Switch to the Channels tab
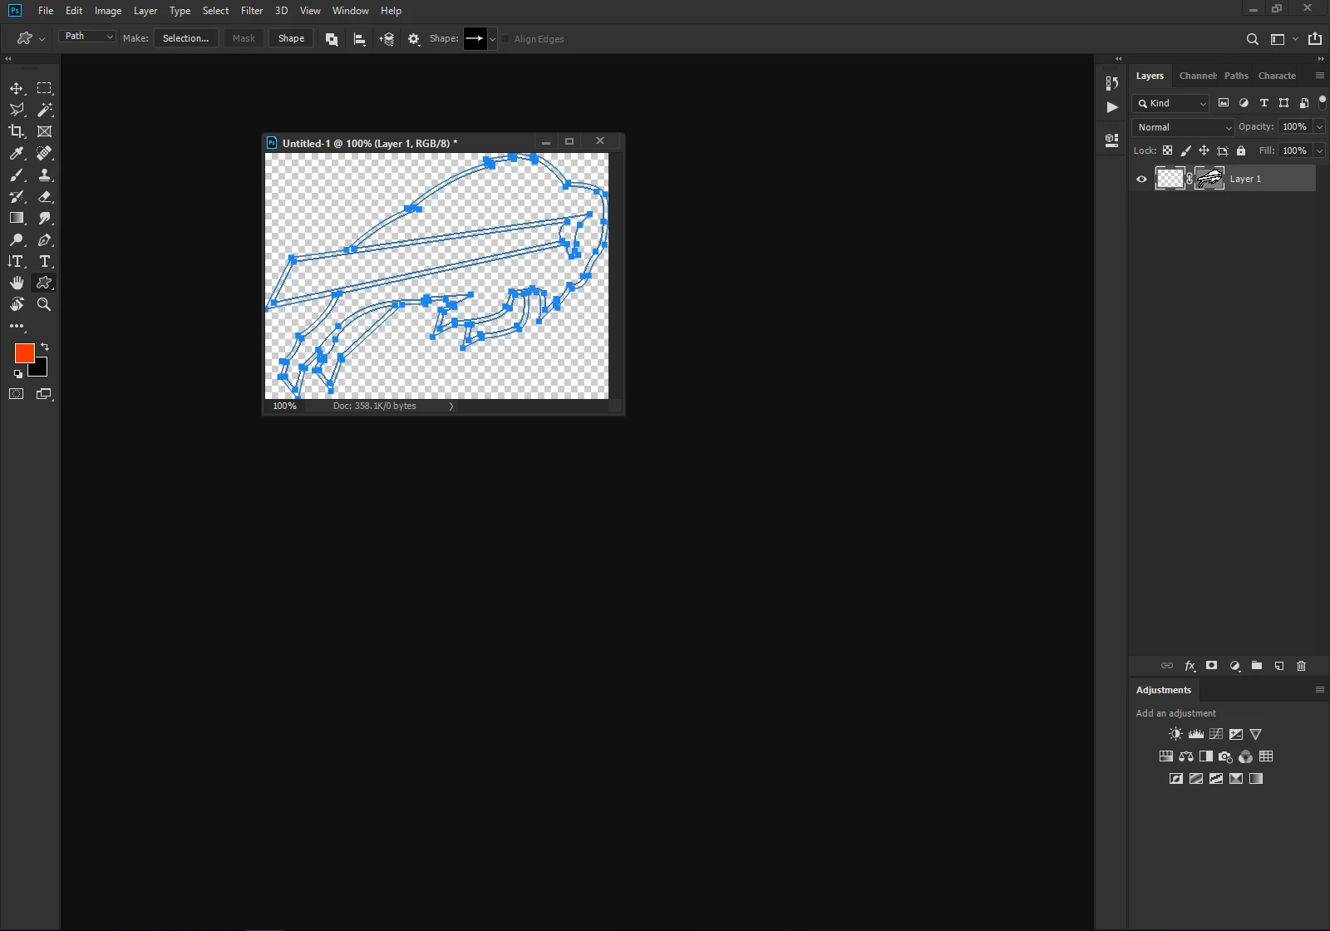This screenshot has height=931, width=1330. click(1198, 76)
